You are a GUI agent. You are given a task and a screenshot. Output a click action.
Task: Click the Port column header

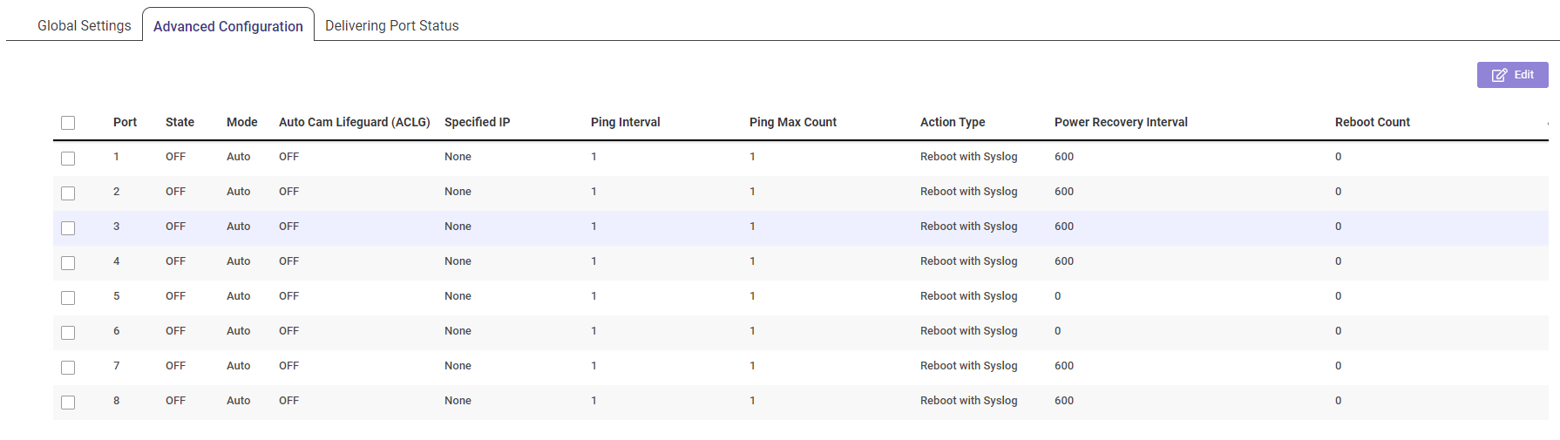[x=125, y=122]
